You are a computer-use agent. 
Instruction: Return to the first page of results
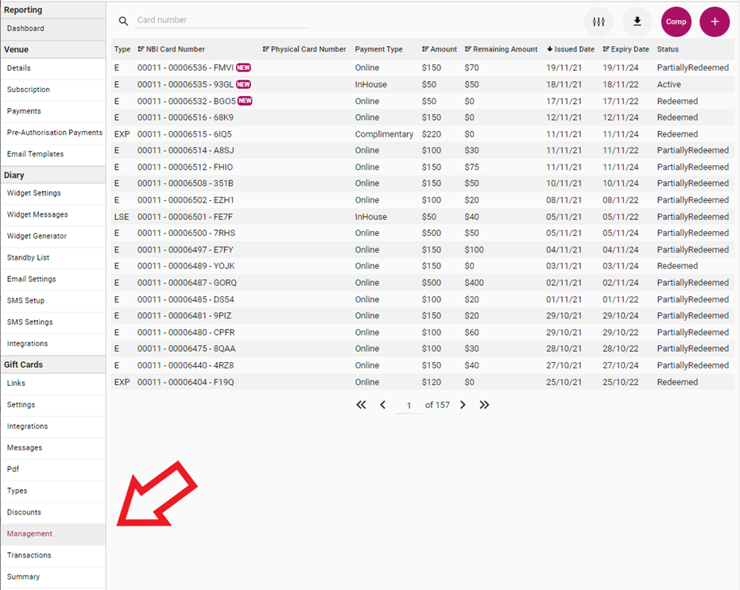pos(361,405)
